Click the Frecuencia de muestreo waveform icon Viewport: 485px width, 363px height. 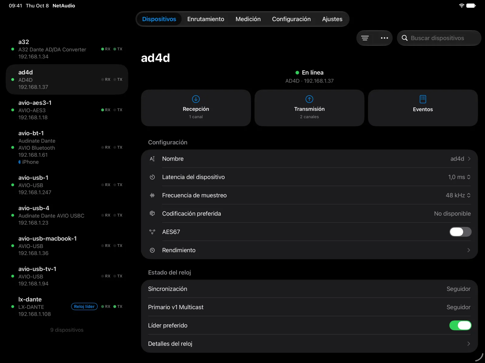(x=152, y=195)
